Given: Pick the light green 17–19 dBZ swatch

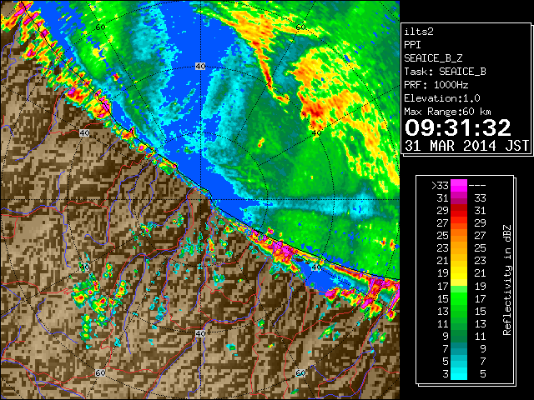Looking at the screenshot, I should 459,286.
